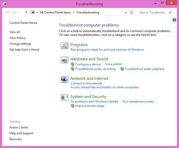Start Troubleshoot audio recording
The height and width of the screenshot is (148, 179).
coord(95,69)
